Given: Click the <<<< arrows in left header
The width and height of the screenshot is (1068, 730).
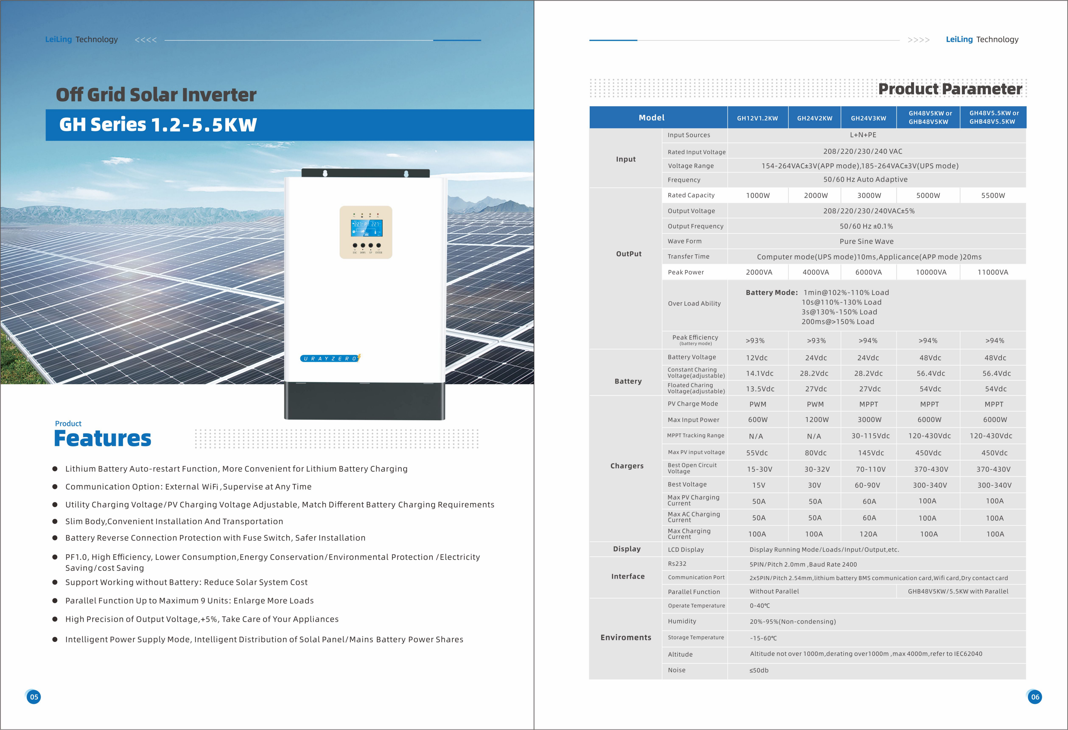Looking at the screenshot, I should 146,40.
